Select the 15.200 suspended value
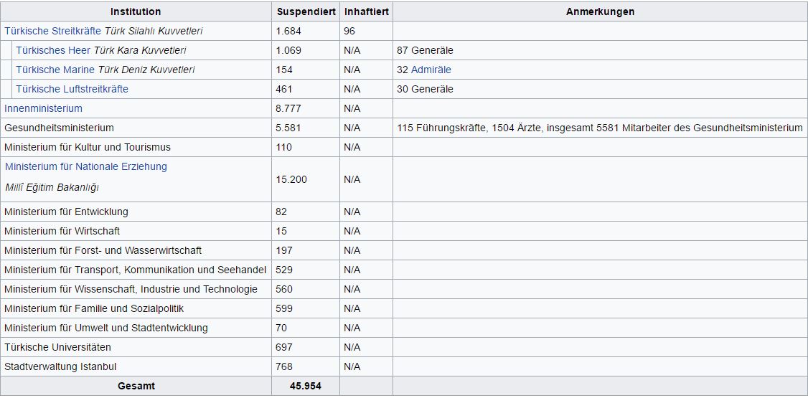808x398 pixels. [291, 179]
